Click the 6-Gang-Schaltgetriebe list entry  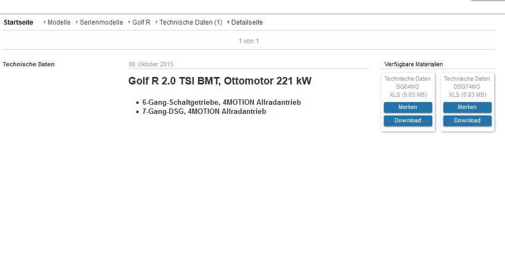click(x=217, y=102)
